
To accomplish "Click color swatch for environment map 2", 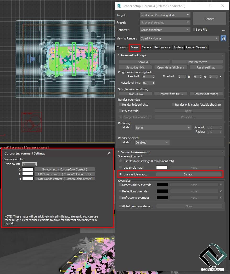I will (x=28, y=179).
